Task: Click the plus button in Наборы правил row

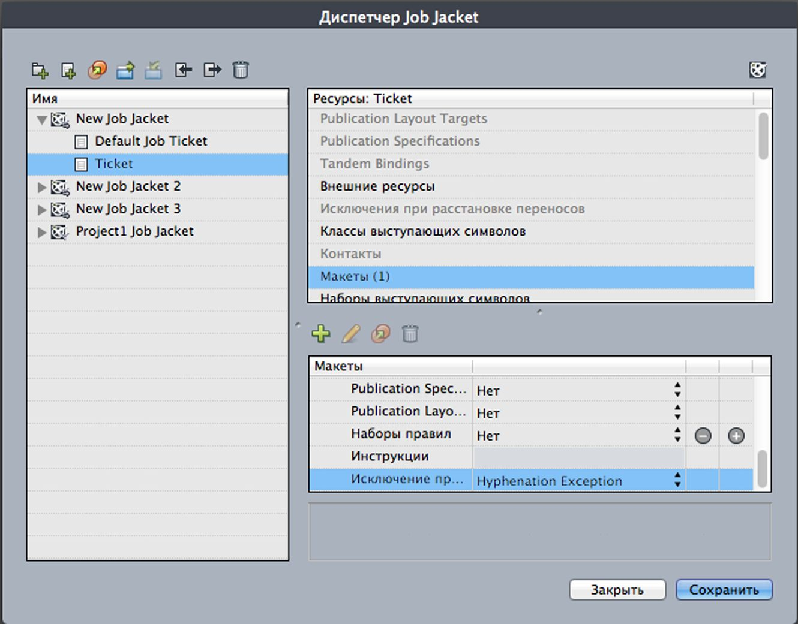Action: pyautogui.click(x=736, y=436)
